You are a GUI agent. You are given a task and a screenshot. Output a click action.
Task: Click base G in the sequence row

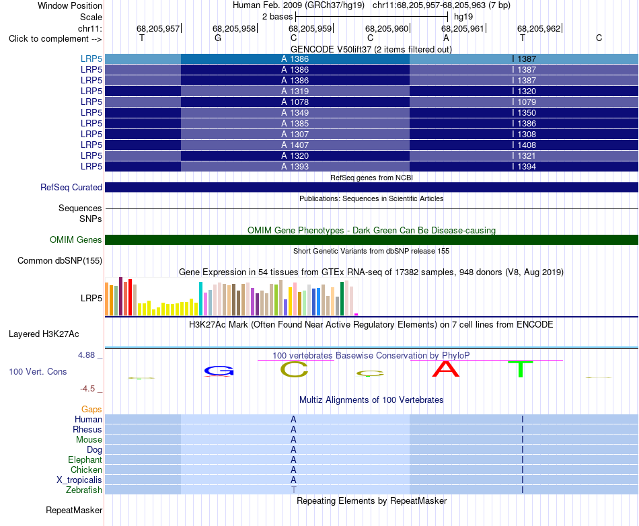[x=218, y=38]
